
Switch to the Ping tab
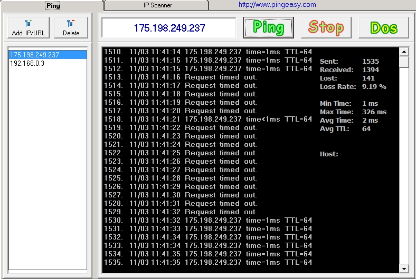(53, 5)
